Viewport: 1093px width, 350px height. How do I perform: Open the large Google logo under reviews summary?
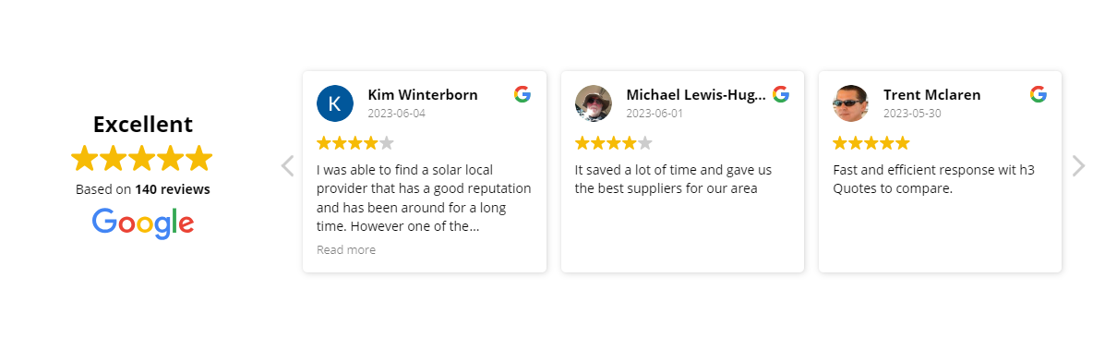[x=143, y=223]
